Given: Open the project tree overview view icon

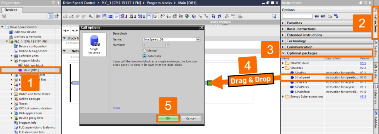Looking at the screenshot, I should (50, 16).
